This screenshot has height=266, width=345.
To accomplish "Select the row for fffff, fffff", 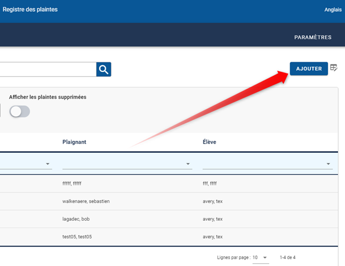I will (76, 184).
